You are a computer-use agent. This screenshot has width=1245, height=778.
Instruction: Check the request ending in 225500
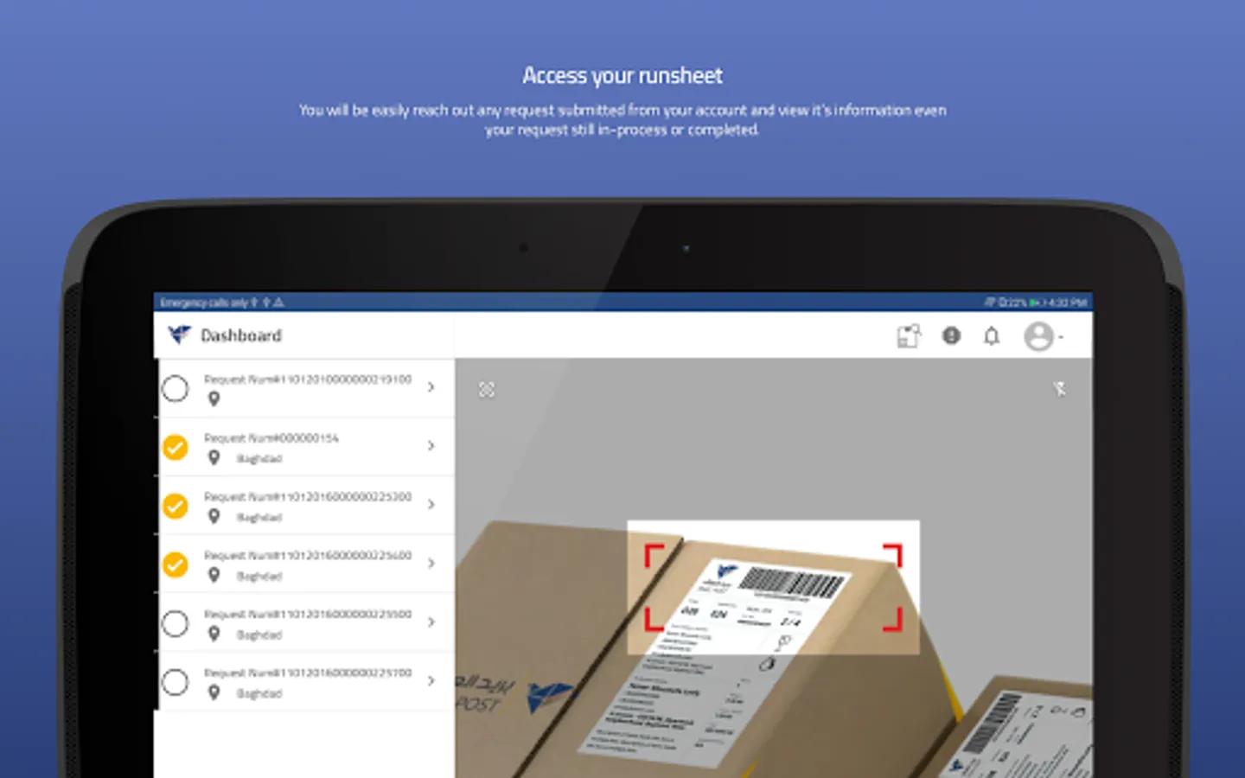(x=176, y=623)
